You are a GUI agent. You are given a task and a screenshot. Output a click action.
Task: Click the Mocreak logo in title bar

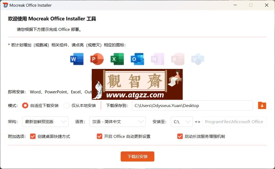[5, 5]
